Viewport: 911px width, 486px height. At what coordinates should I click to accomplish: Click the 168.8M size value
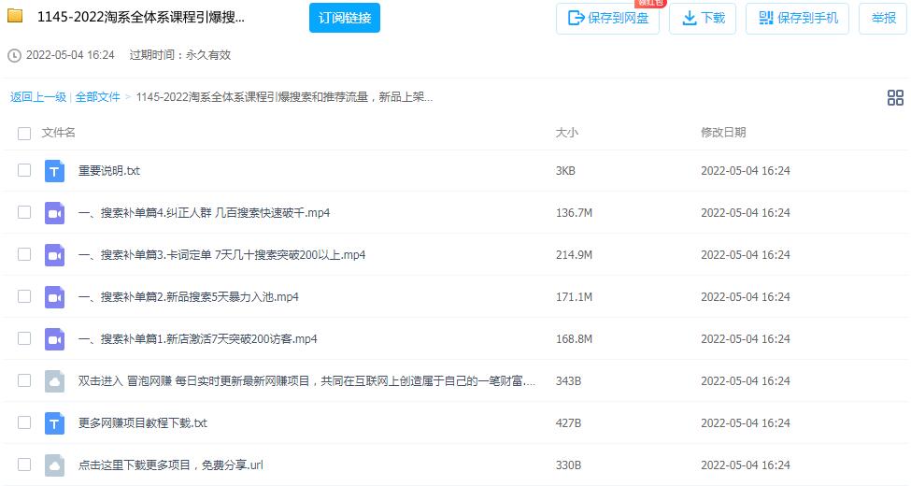574,339
